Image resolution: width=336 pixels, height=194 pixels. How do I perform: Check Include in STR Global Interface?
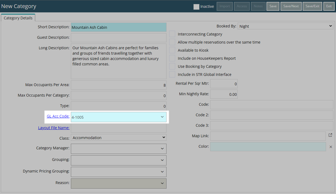click(172, 75)
